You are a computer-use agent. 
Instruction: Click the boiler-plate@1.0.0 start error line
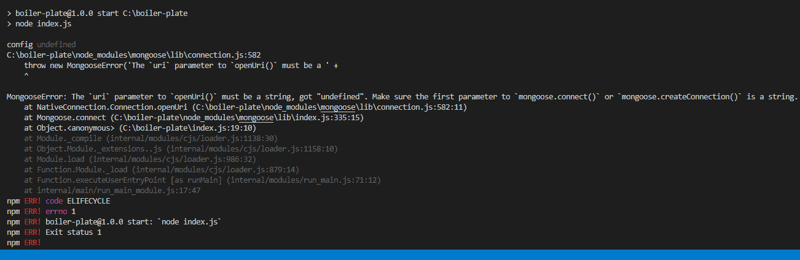[114, 222]
